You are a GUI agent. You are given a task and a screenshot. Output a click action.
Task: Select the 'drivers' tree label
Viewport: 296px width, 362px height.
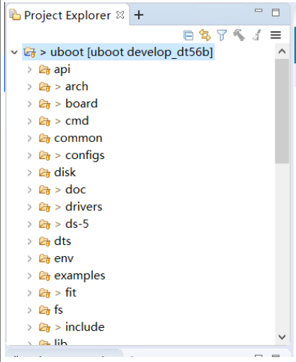click(84, 207)
